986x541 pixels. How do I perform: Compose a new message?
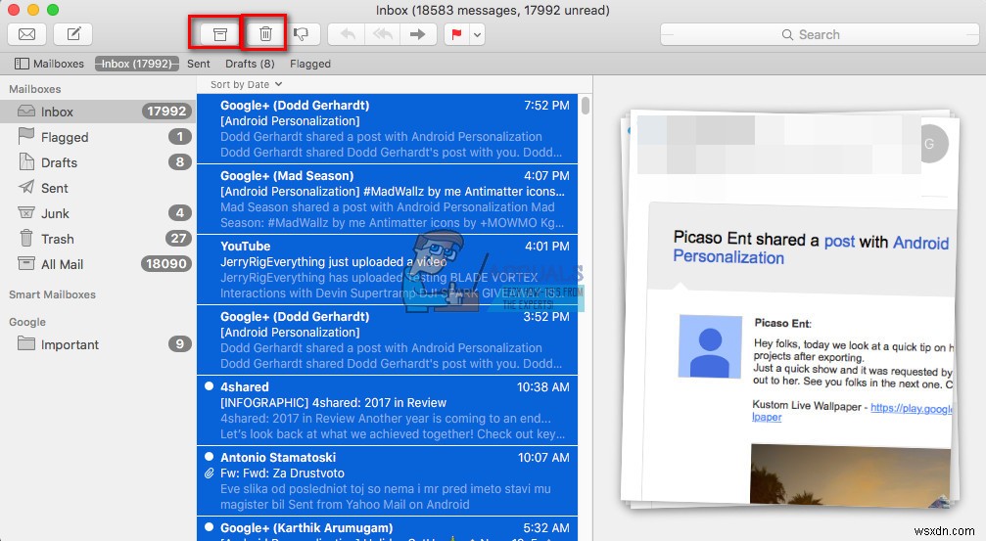click(x=73, y=34)
